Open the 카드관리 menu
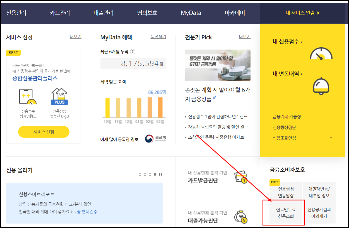This screenshot has height=228, width=349. 60,13
